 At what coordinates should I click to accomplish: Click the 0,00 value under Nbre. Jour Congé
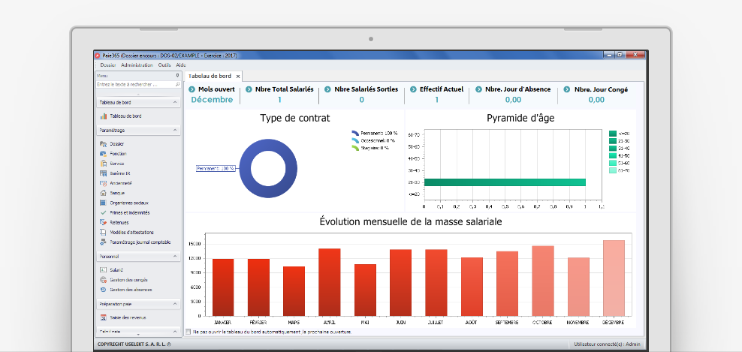[x=597, y=99]
